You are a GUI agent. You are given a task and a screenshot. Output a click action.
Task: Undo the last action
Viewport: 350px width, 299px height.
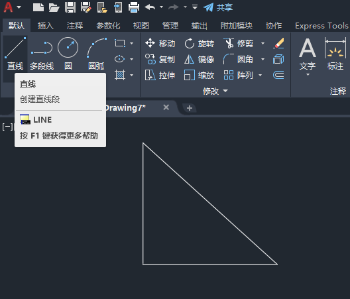click(x=150, y=7)
